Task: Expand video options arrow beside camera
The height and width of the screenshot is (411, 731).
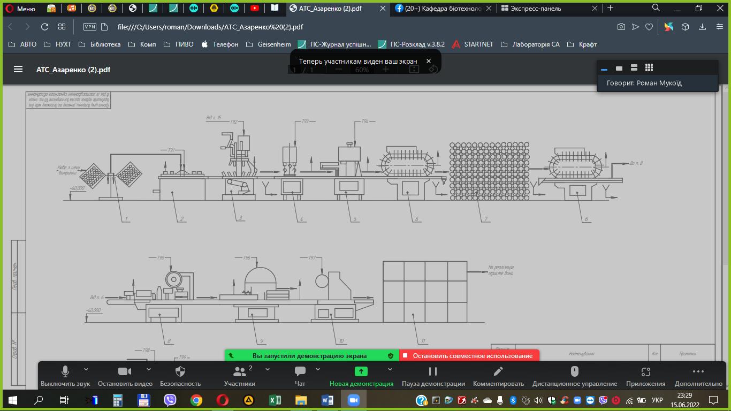Action: coord(149,369)
